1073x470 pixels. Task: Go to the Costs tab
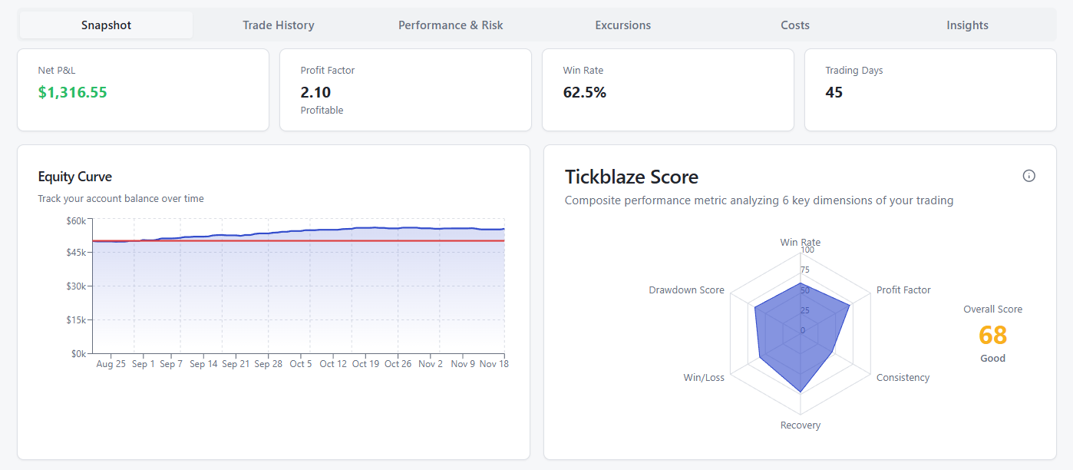click(x=795, y=25)
